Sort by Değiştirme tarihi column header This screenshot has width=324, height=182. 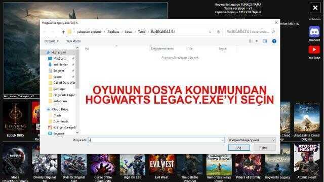[162, 49]
